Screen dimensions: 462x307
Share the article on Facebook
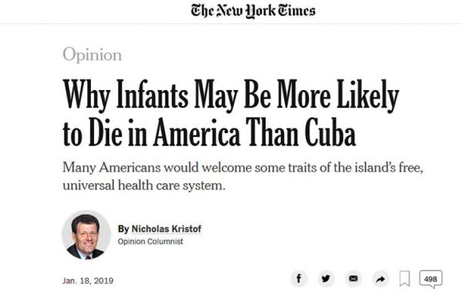299,279
